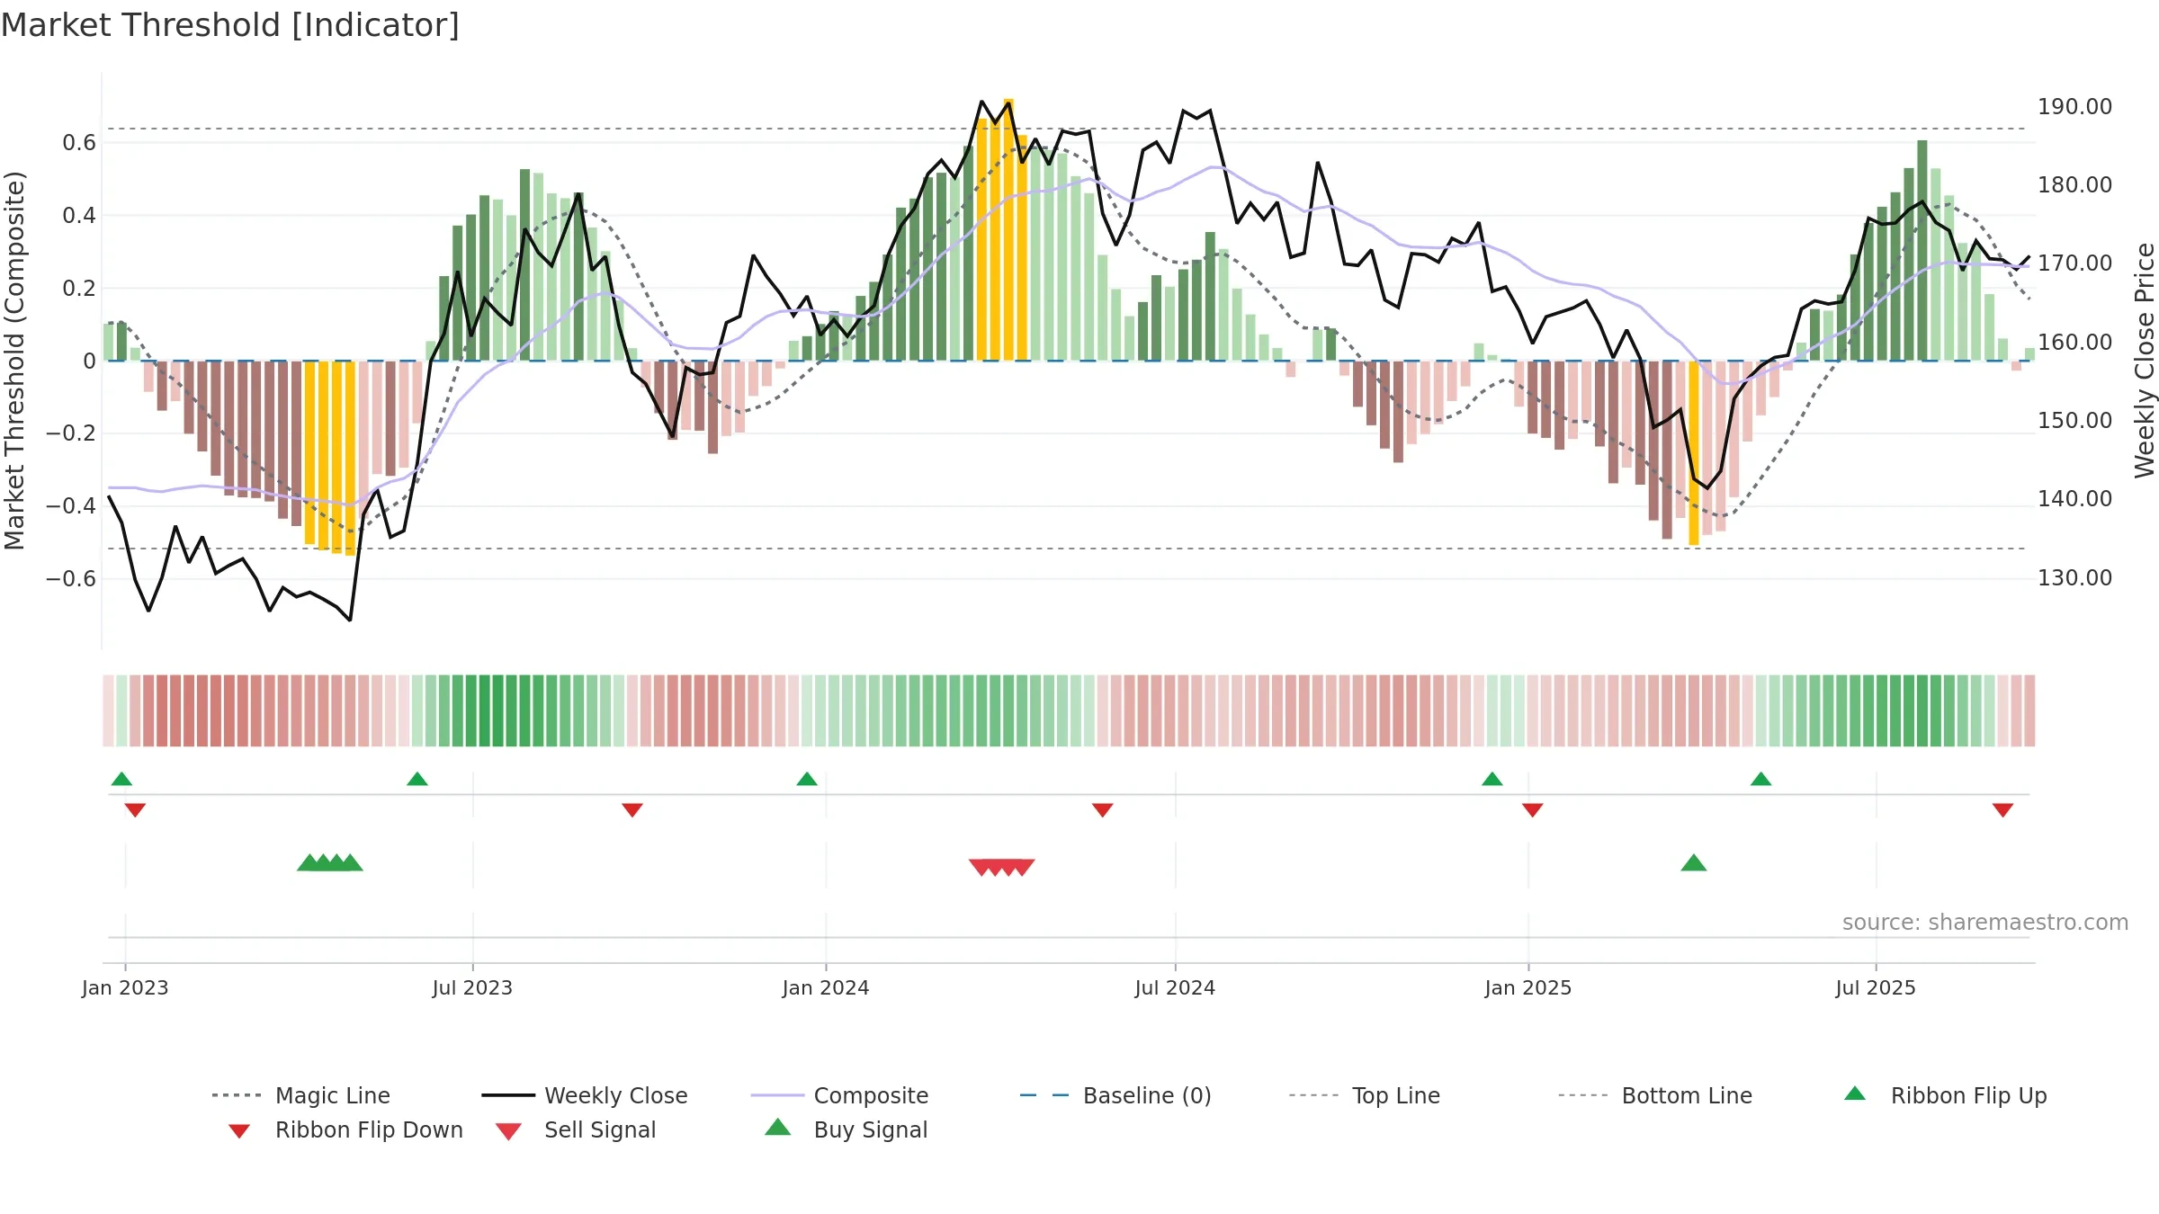
Task: Toggle the Top Line legend entry
Action: click(1364, 1095)
